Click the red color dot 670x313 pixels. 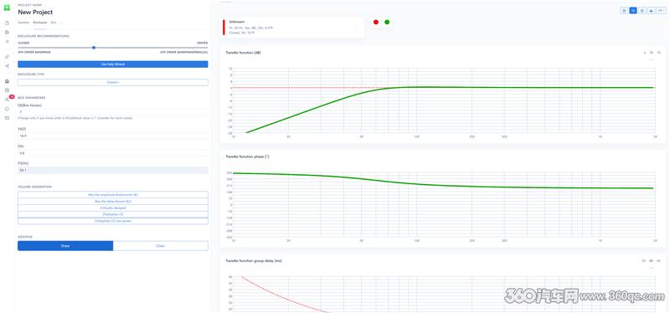[x=376, y=23]
